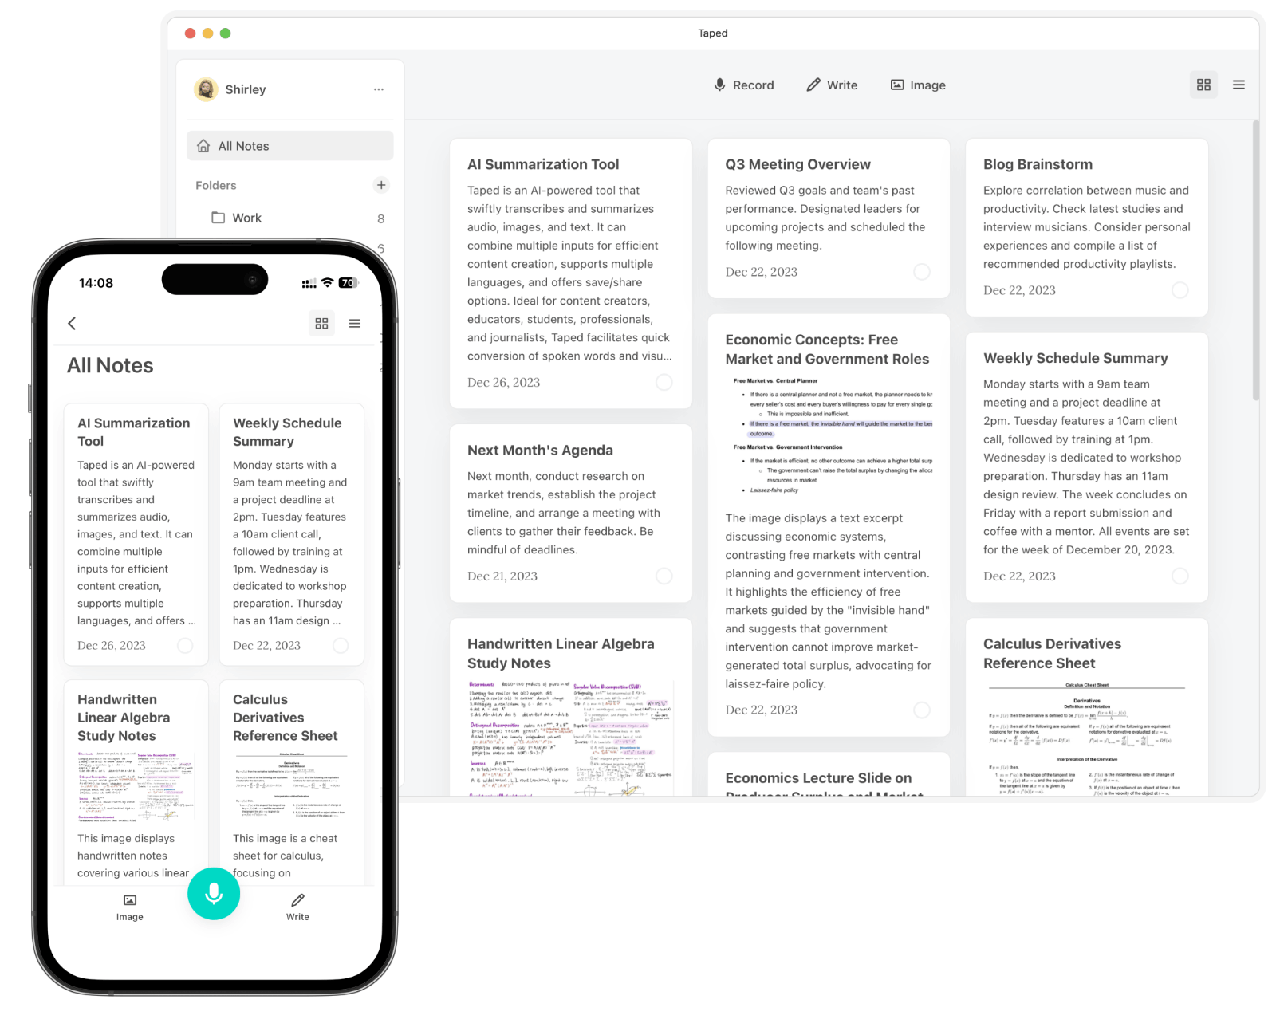The image size is (1276, 1031).
Task: Select All Notes in the sidebar
Action: [290, 146]
